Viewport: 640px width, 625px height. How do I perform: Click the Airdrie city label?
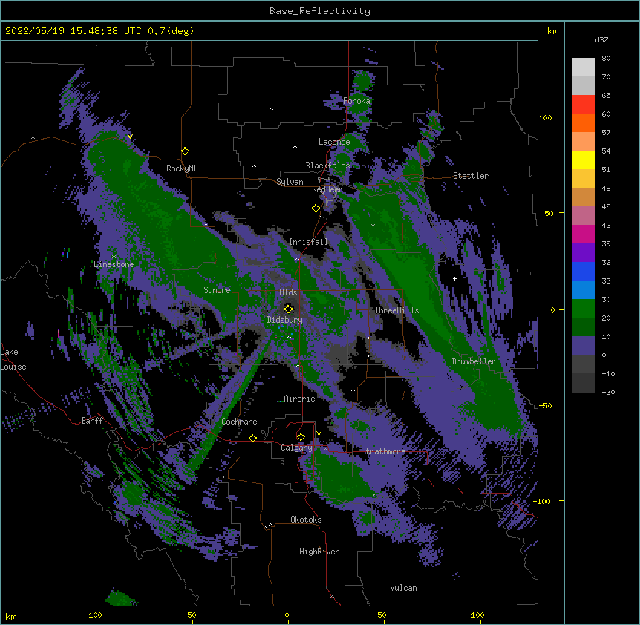click(x=300, y=399)
